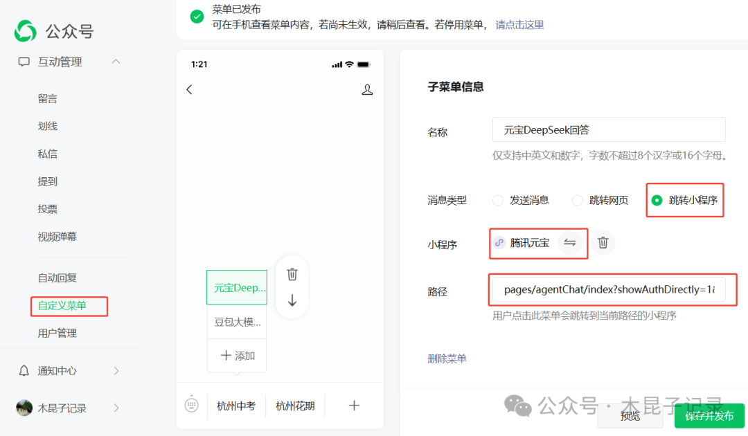This screenshot has height=436, width=748.
Task: Click the 保存并发布 button
Action: 709,416
